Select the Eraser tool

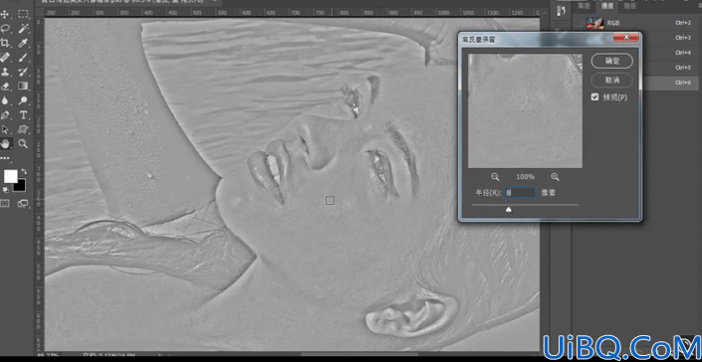tap(5, 86)
